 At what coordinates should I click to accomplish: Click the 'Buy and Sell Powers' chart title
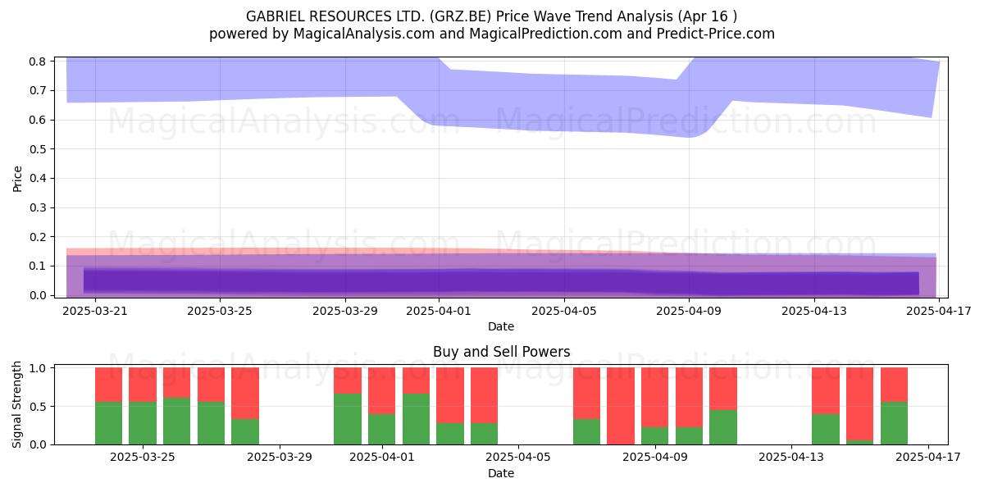point(501,352)
